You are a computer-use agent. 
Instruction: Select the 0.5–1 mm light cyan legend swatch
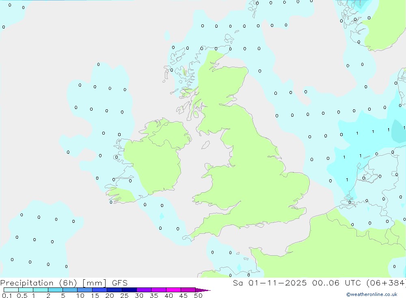(26, 290)
